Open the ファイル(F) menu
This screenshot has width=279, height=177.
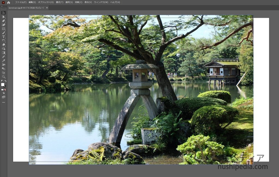coord(21,2)
